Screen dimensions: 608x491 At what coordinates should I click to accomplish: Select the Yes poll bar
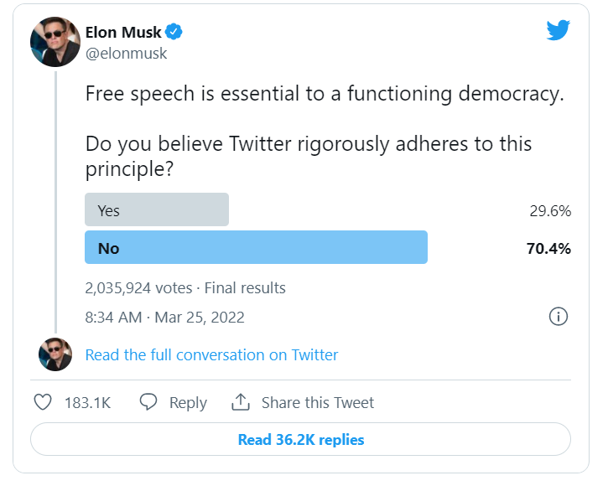157,210
